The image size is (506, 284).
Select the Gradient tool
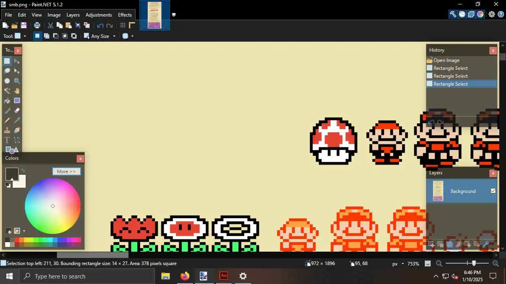17,100
